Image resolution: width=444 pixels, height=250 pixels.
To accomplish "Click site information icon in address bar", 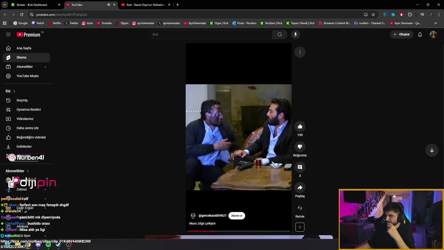I will click(32, 15).
